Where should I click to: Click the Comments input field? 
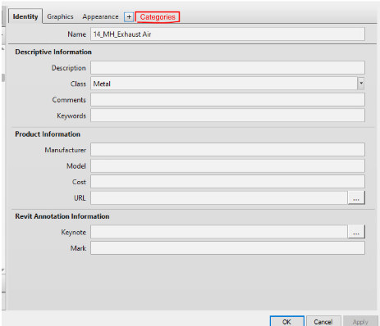(227, 99)
